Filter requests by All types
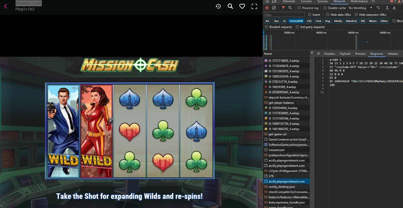 (x=267, y=21)
